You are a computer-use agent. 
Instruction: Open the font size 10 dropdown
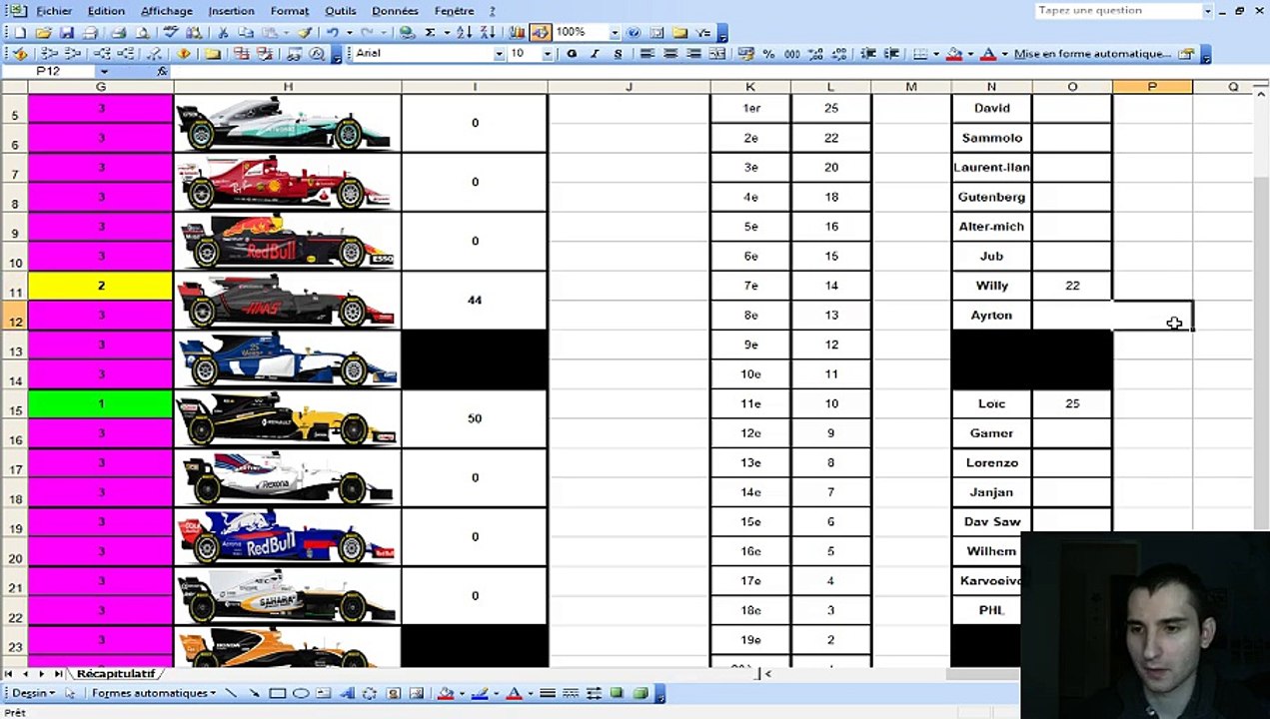click(x=548, y=53)
